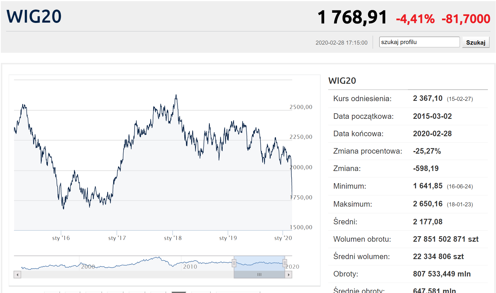The width and height of the screenshot is (496, 293).
Task: Grab the right range handle in navigator
Action: pyautogui.click(x=285, y=263)
